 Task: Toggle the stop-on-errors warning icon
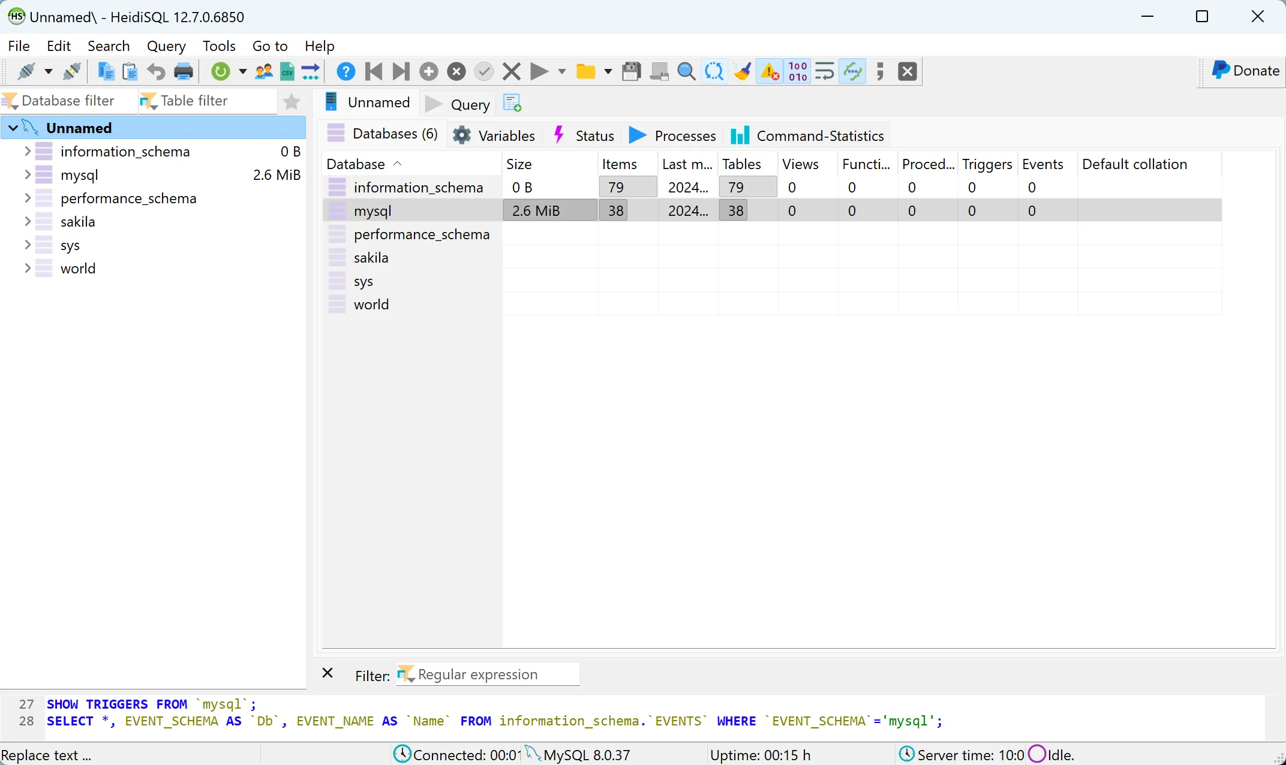coord(770,71)
